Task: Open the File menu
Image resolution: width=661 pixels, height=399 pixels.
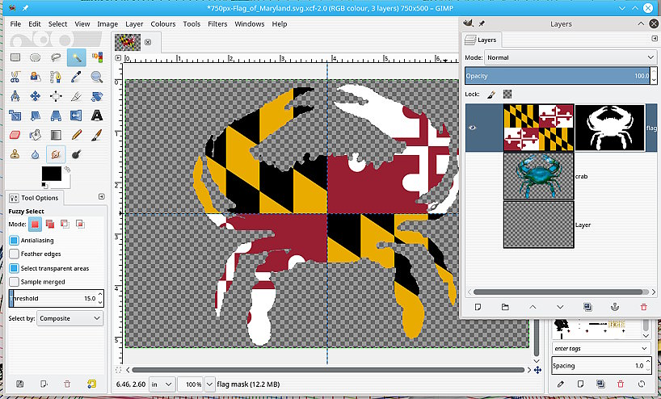Action: [15, 24]
